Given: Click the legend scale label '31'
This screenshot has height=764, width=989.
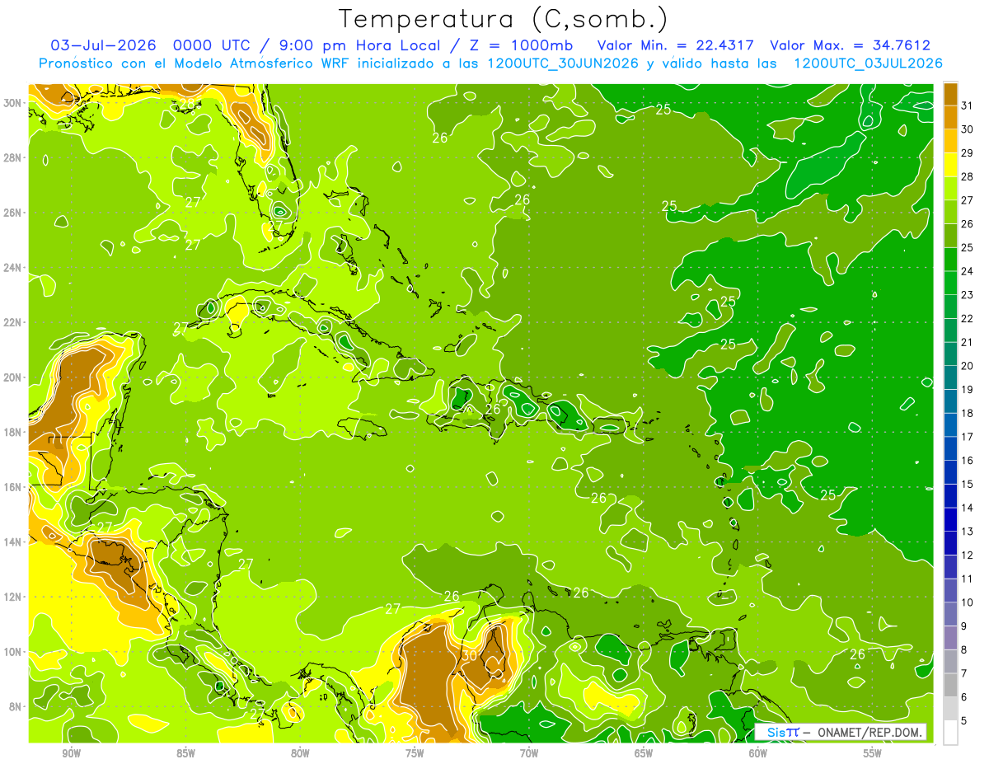Looking at the screenshot, I should point(967,105).
